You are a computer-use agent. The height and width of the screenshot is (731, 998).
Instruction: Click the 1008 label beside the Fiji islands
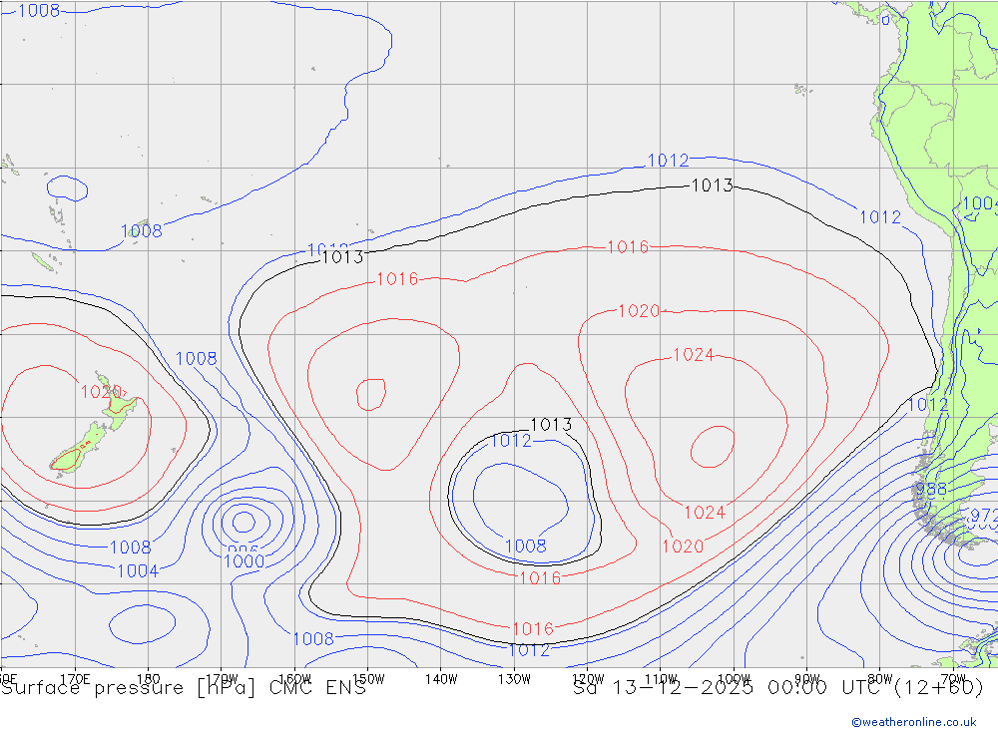142,231
